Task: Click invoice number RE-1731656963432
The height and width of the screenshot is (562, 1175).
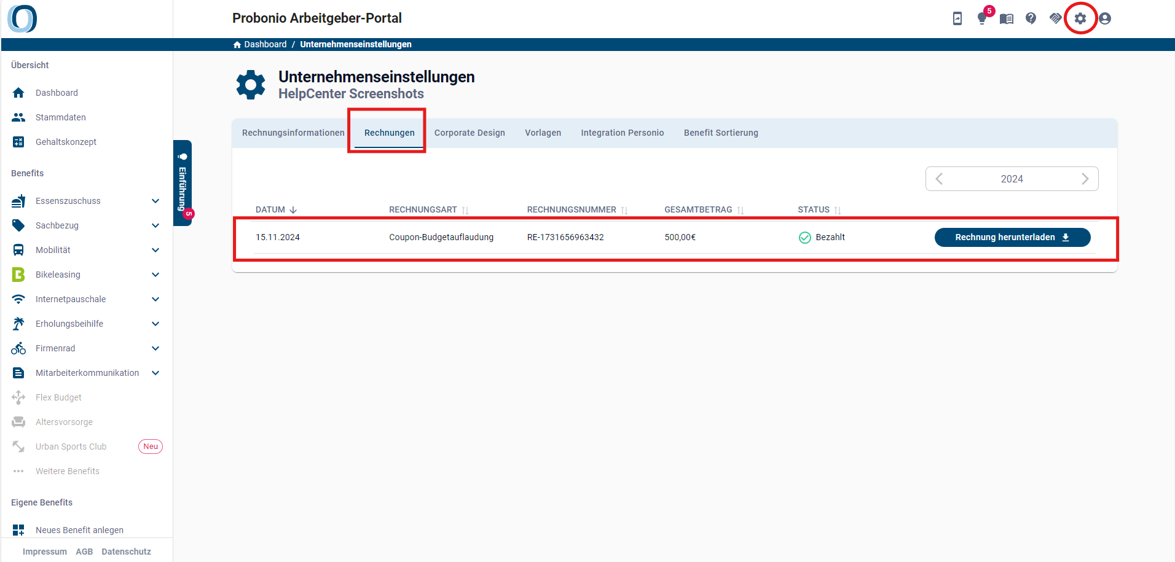Action: coord(565,237)
